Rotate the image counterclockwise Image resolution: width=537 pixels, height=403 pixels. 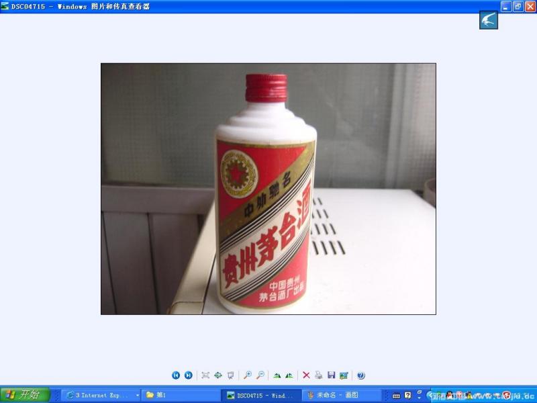pos(289,375)
